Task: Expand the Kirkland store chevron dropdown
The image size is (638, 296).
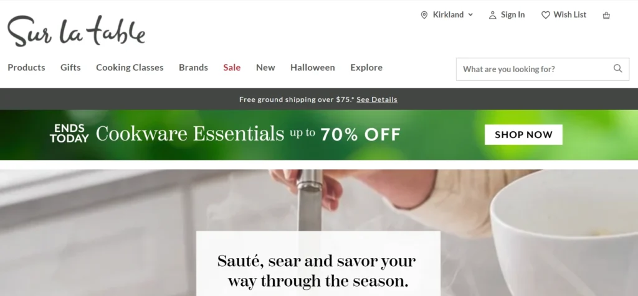Action: tap(470, 15)
